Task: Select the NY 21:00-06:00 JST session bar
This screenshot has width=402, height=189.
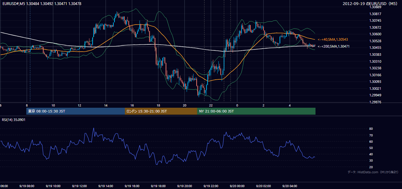Action: [256, 111]
